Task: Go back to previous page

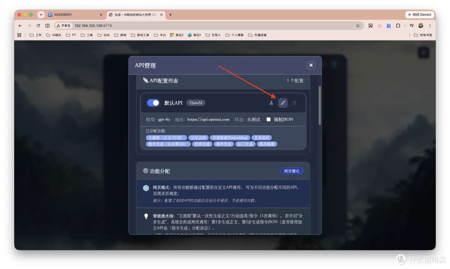Action: pos(20,25)
